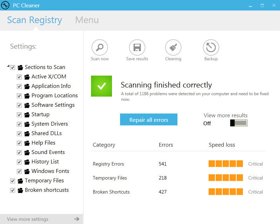
Task: Click the Backup label
Action: [211, 59]
